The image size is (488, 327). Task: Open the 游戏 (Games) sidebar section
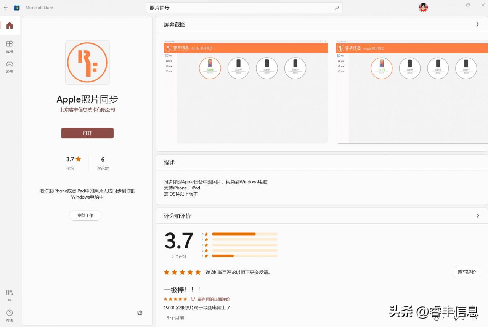tap(10, 67)
